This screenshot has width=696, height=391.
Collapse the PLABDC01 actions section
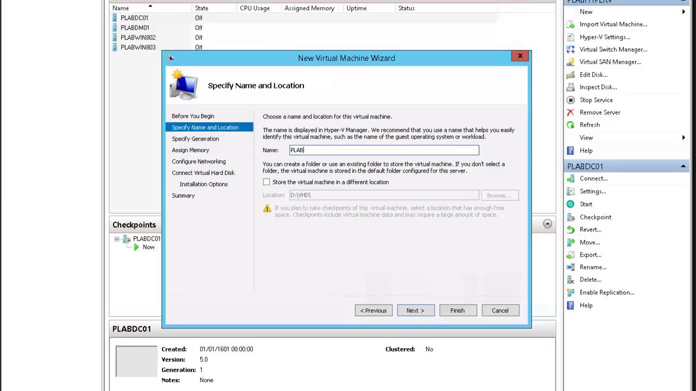[x=683, y=166]
